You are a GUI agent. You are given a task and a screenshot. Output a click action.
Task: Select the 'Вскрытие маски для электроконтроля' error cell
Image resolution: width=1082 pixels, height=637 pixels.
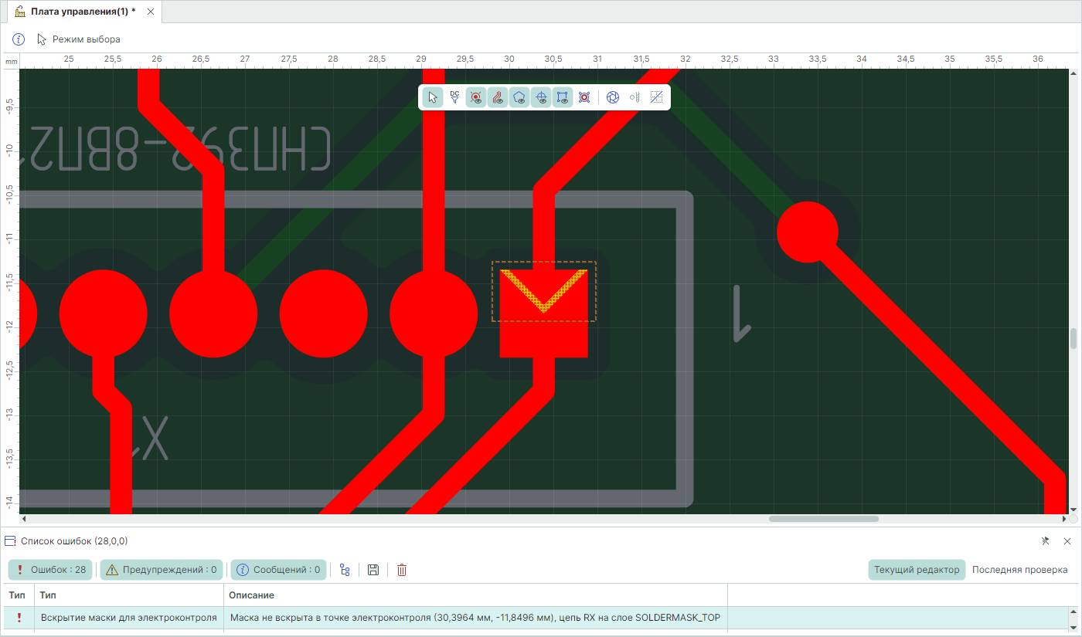(x=129, y=618)
